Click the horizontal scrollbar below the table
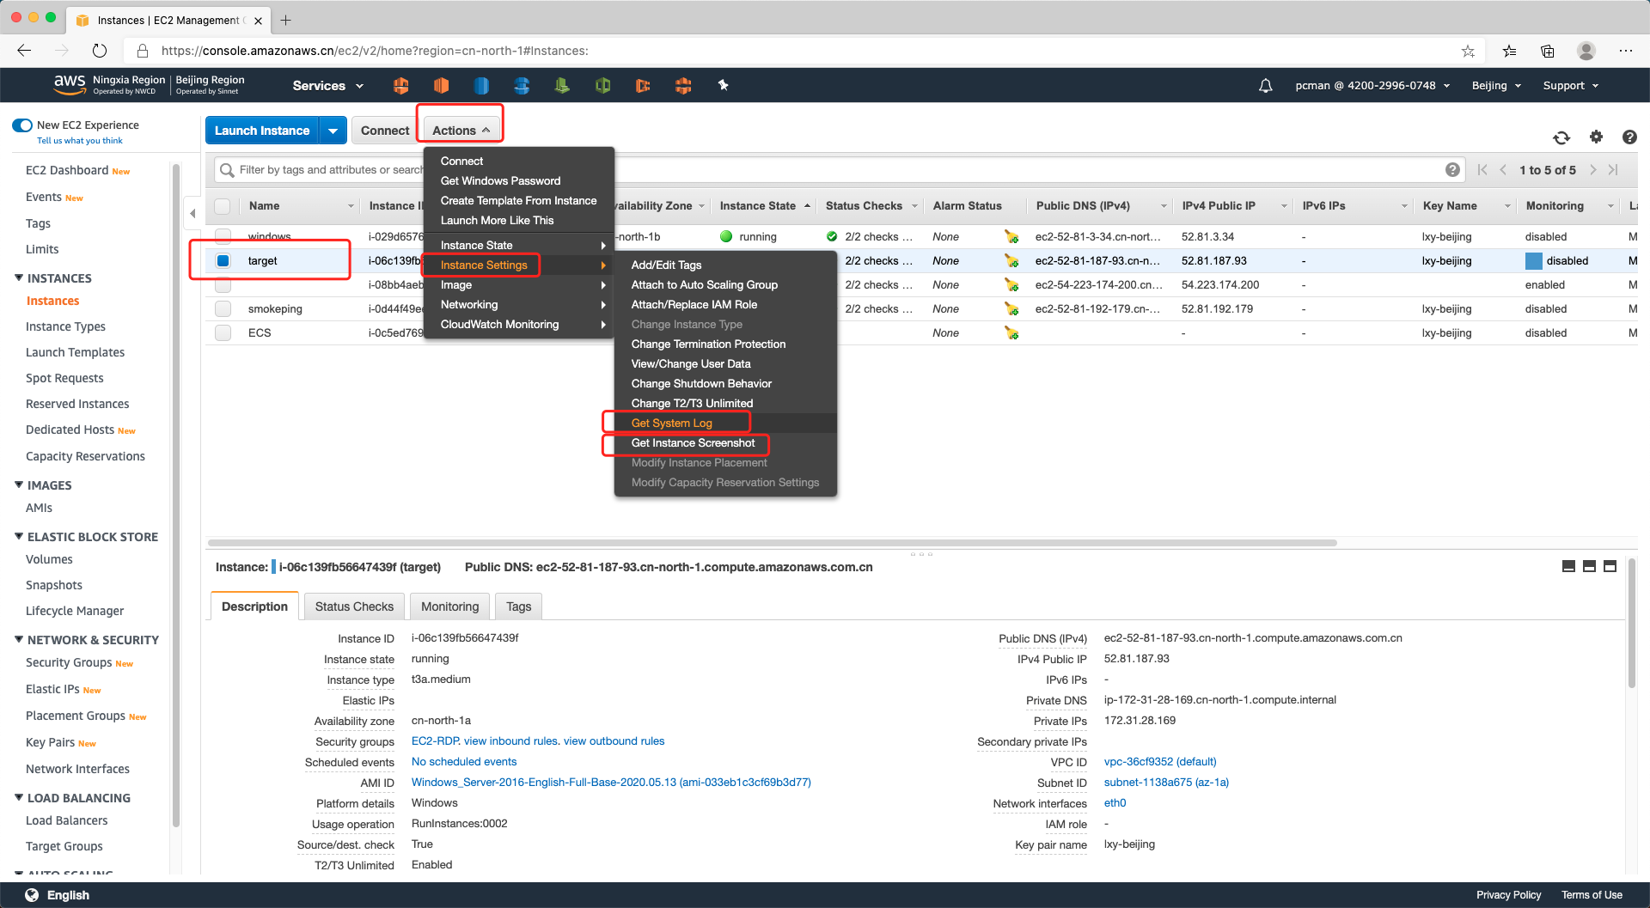 tap(772, 543)
